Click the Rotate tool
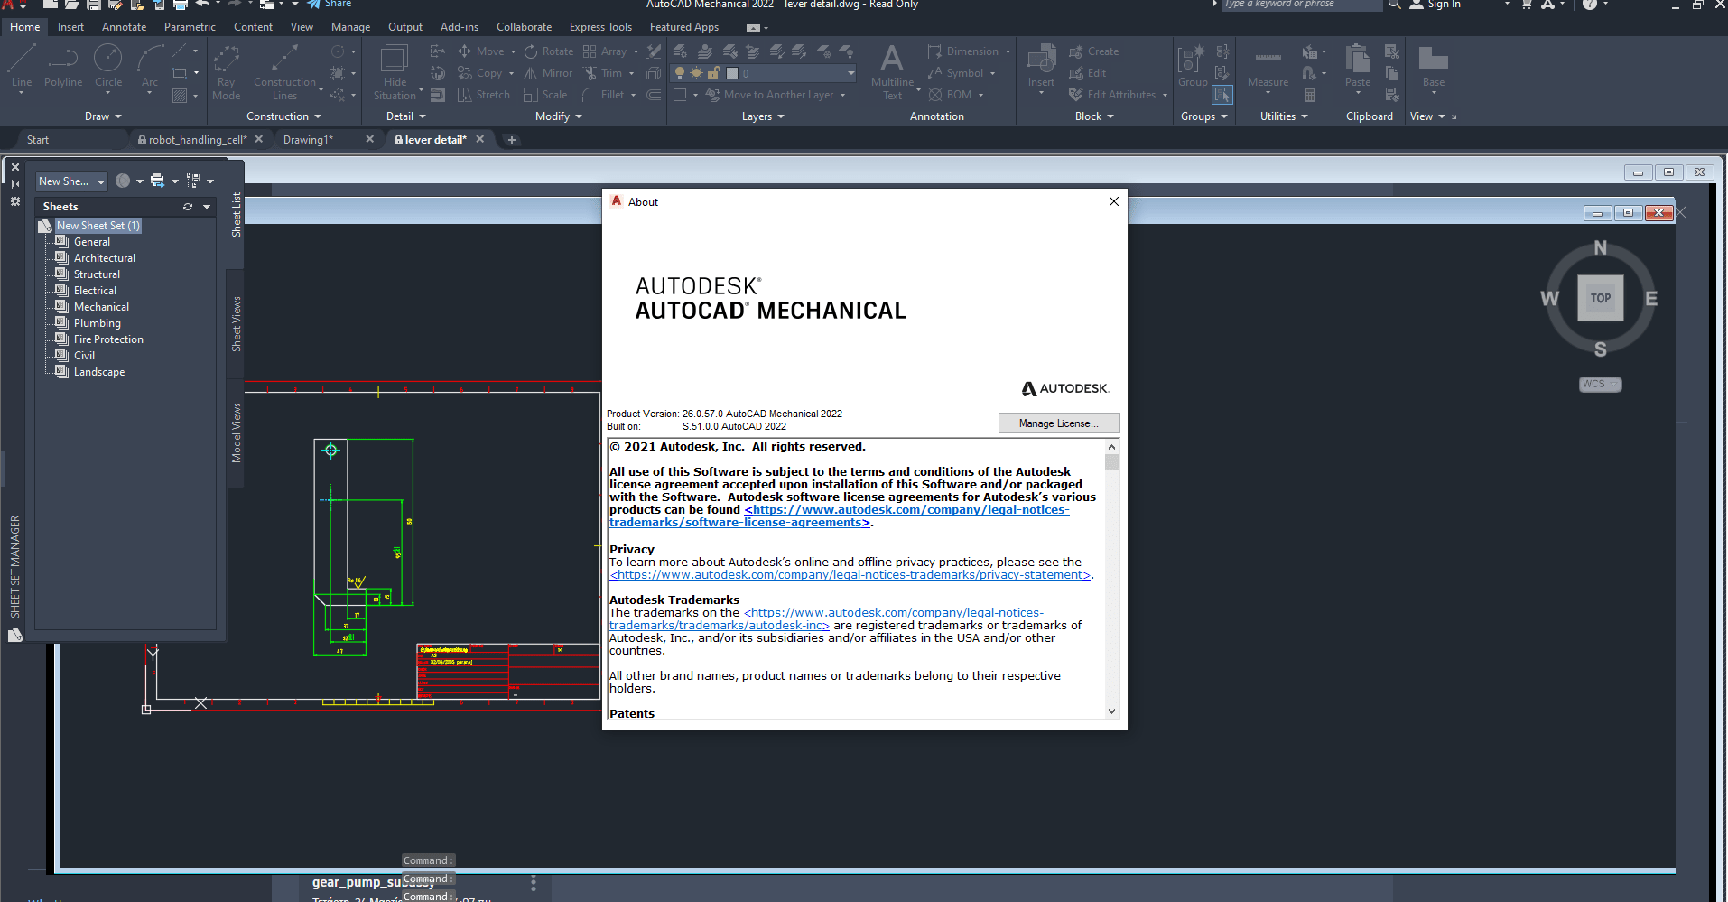Screen dimensions: 1728x902 click(549, 51)
